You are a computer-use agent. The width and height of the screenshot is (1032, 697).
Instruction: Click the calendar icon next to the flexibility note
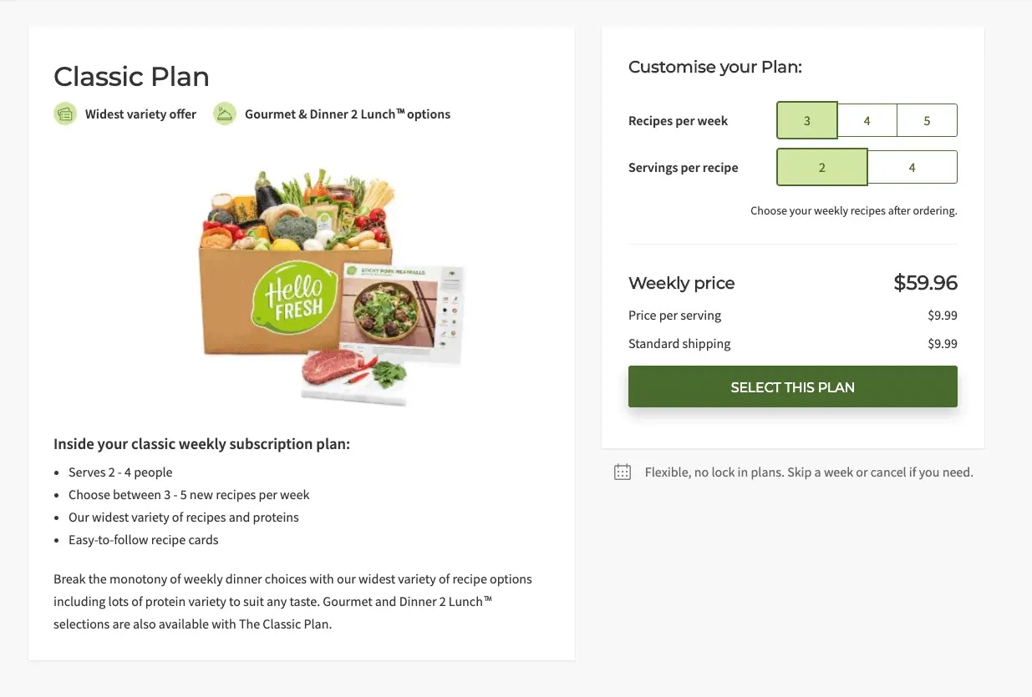coord(622,472)
